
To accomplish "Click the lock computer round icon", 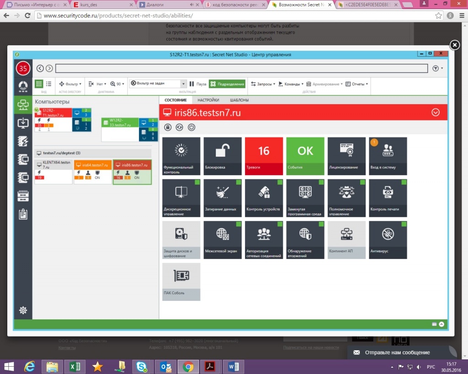I will (x=168, y=127).
